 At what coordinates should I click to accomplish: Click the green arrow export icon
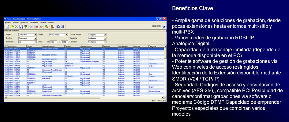46,27
